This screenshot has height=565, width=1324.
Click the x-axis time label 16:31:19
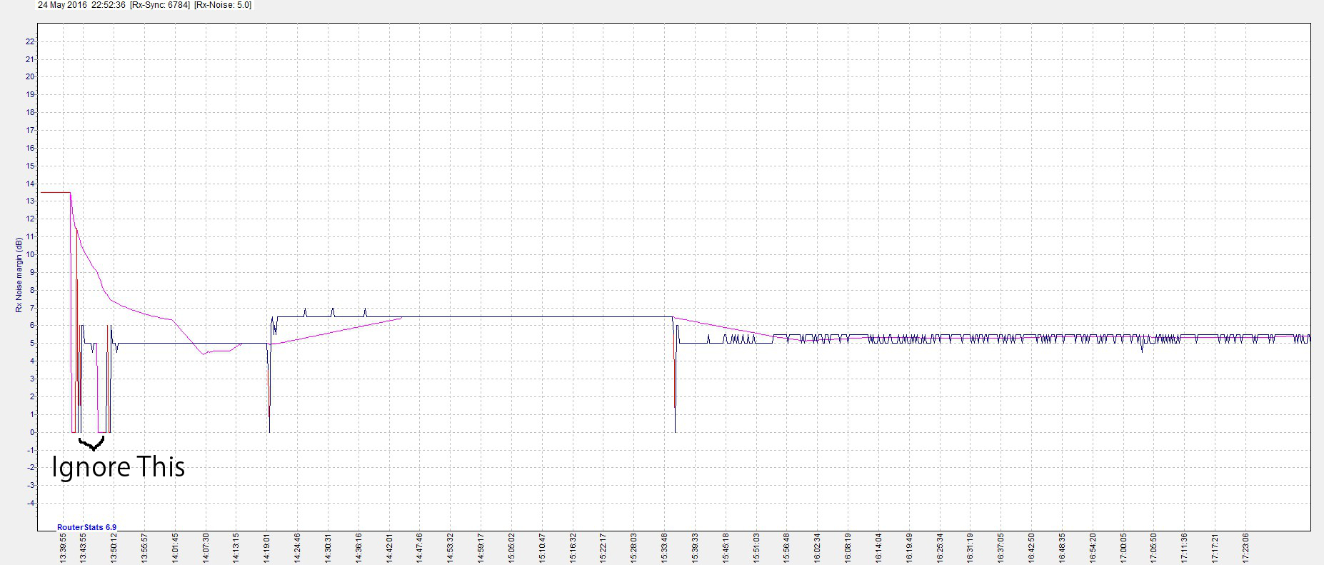tap(971, 549)
